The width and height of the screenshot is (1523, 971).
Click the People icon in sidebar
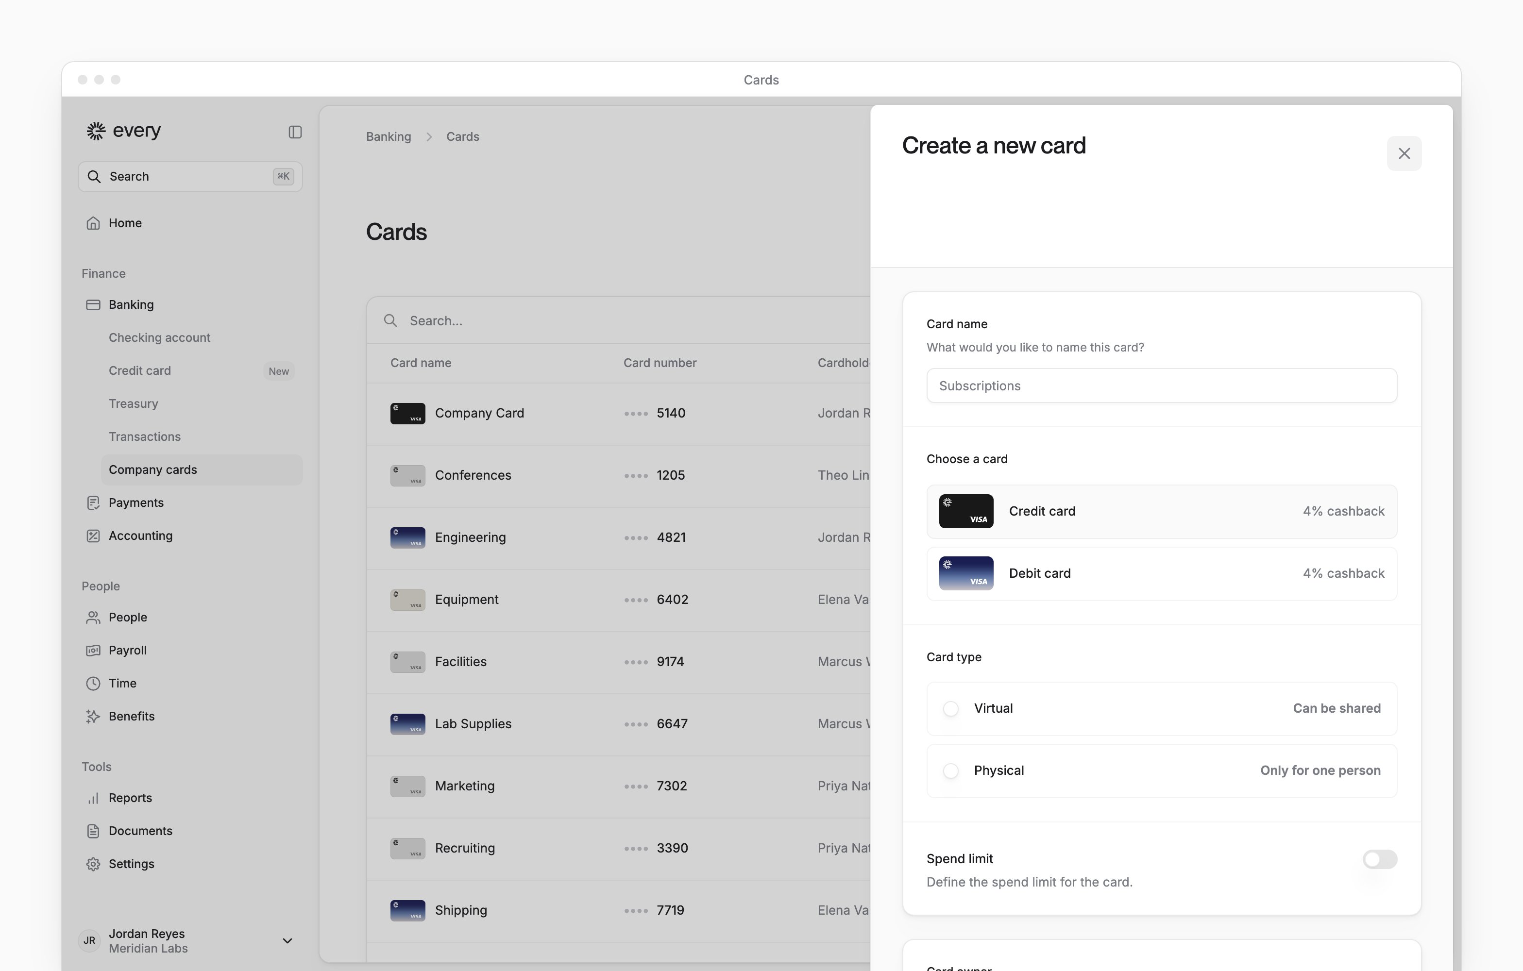click(x=93, y=617)
